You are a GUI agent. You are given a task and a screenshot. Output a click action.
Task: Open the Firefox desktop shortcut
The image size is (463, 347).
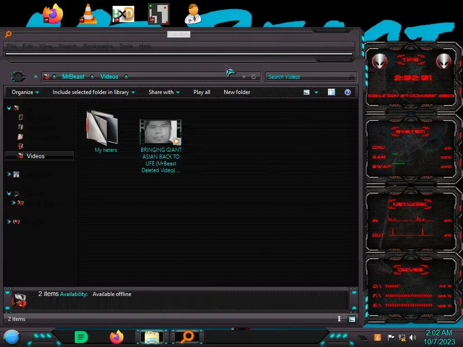pos(52,14)
